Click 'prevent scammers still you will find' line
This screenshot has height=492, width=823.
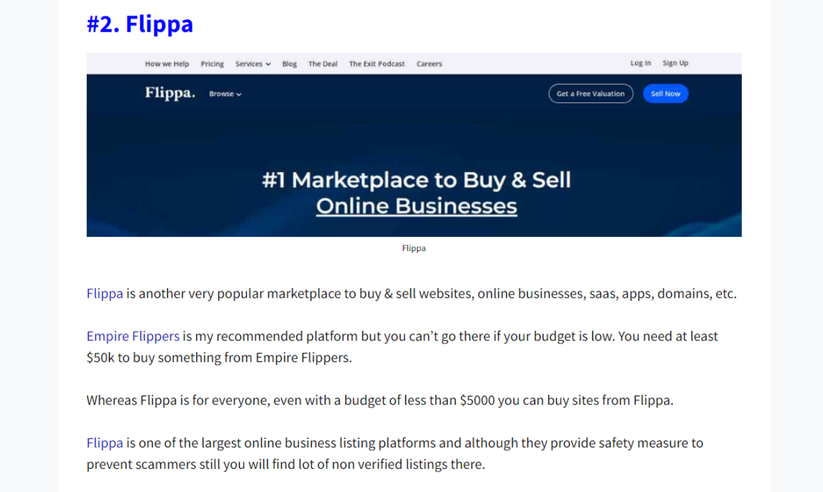pyautogui.click(x=286, y=465)
